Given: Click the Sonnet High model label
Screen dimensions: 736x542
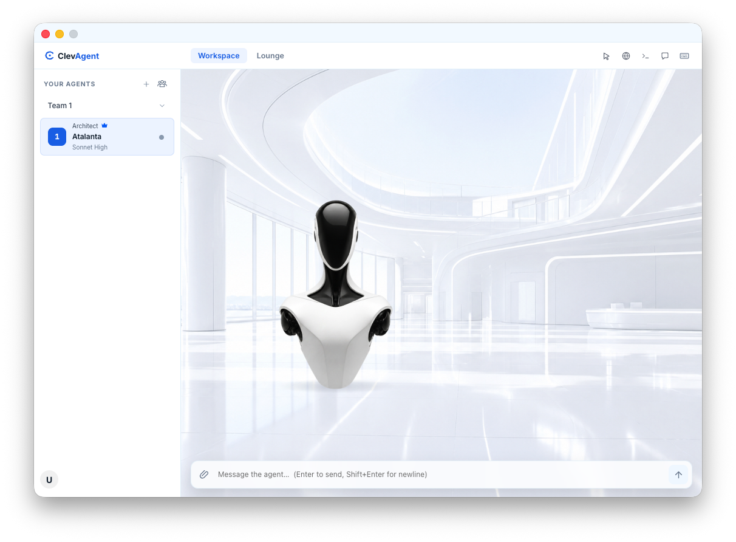Looking at the screenshot, I should pyautogui.click(x=90, y=148).
